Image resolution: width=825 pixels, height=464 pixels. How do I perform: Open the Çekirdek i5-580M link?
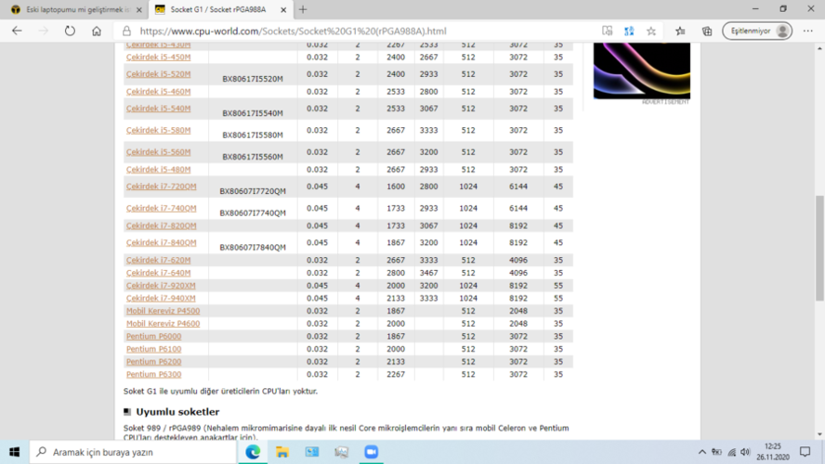tap(158, 130)
